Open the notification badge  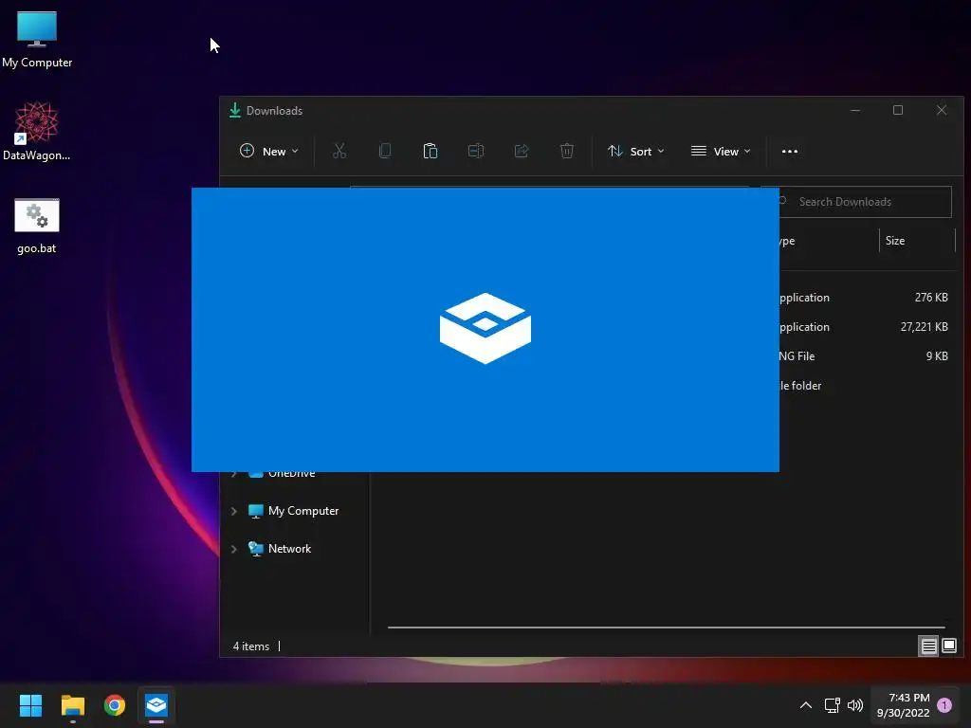[944, 705]
